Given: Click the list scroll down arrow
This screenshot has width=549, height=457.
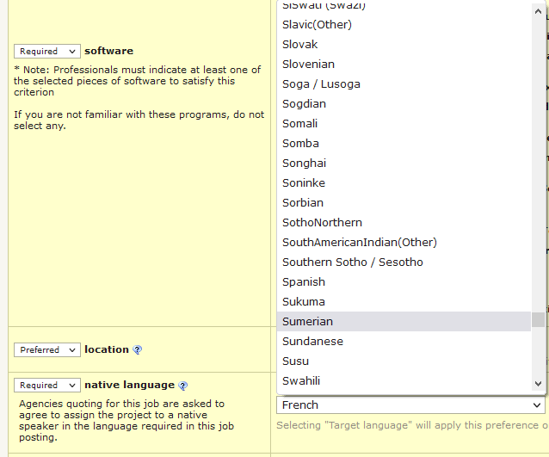Looking at the screenshot, I should [538, 384].
